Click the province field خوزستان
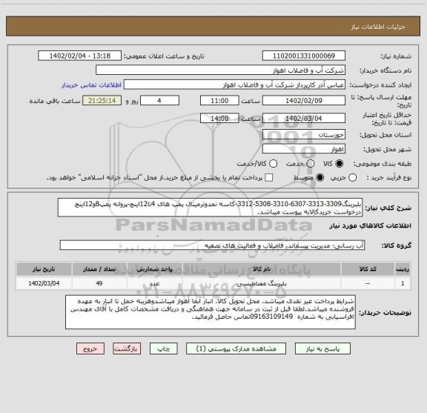This screenshot has width=427, height=413. point(304,135)
